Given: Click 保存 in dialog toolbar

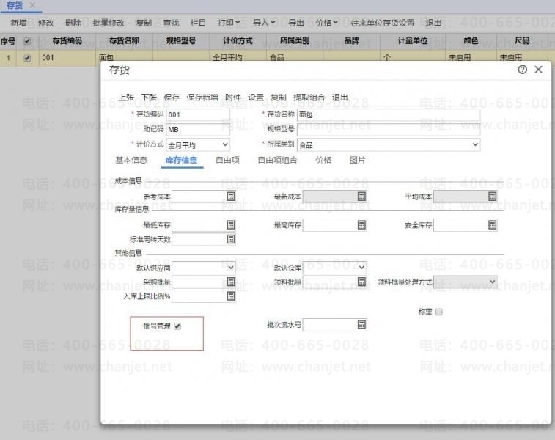Looking at the screenshot, I should point(172,98).
